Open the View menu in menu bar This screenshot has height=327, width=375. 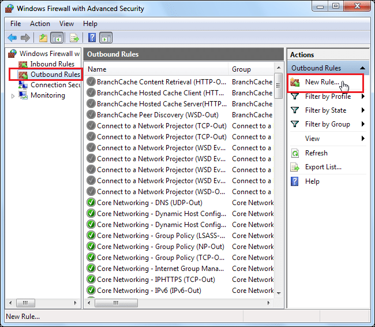[66, 24]
